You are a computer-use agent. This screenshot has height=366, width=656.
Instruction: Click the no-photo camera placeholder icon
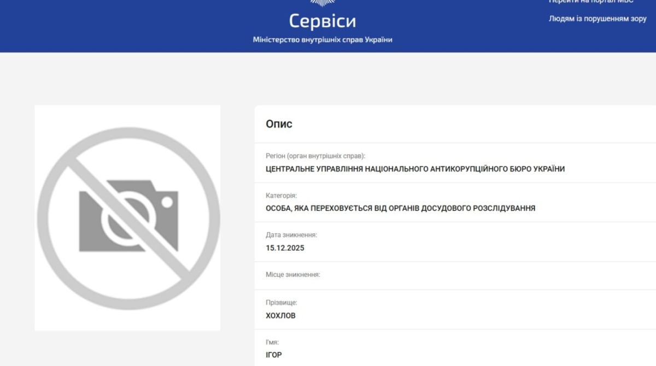128,217
